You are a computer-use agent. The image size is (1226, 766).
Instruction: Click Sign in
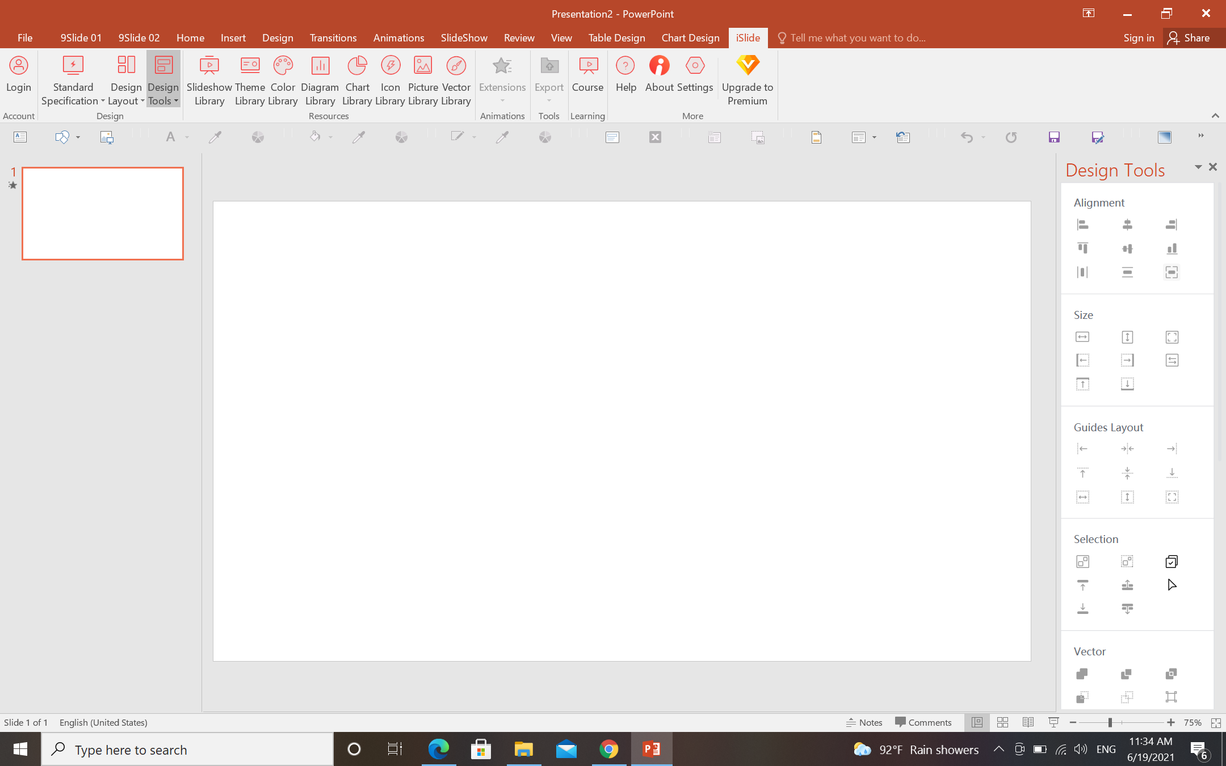point(1139,37)
